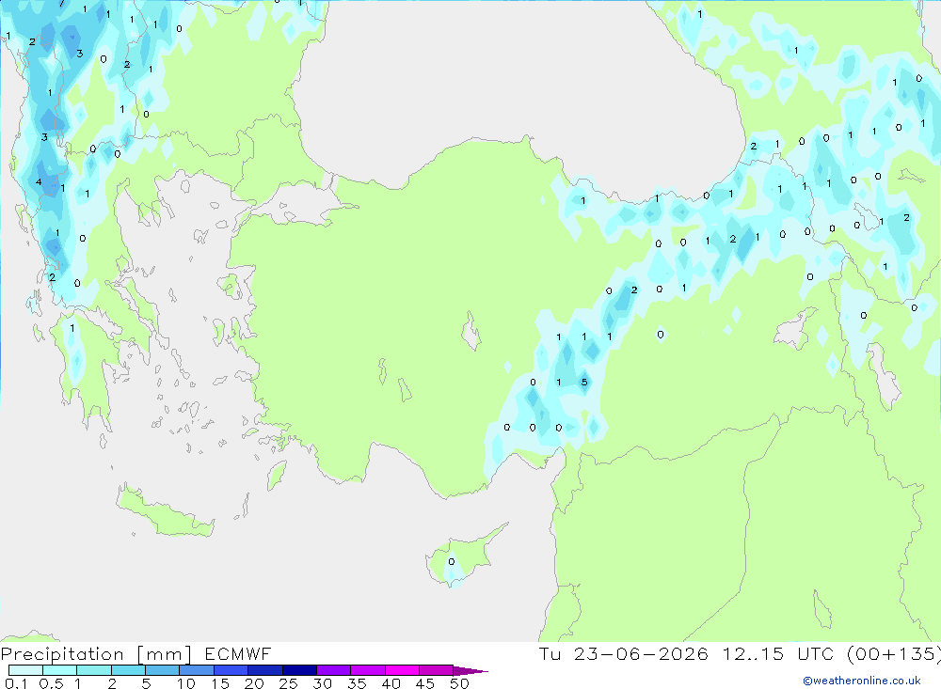Click the 2–5 mm legend color swatch
Viewport: 941px width, 689px height.
(x=128, y=670)
